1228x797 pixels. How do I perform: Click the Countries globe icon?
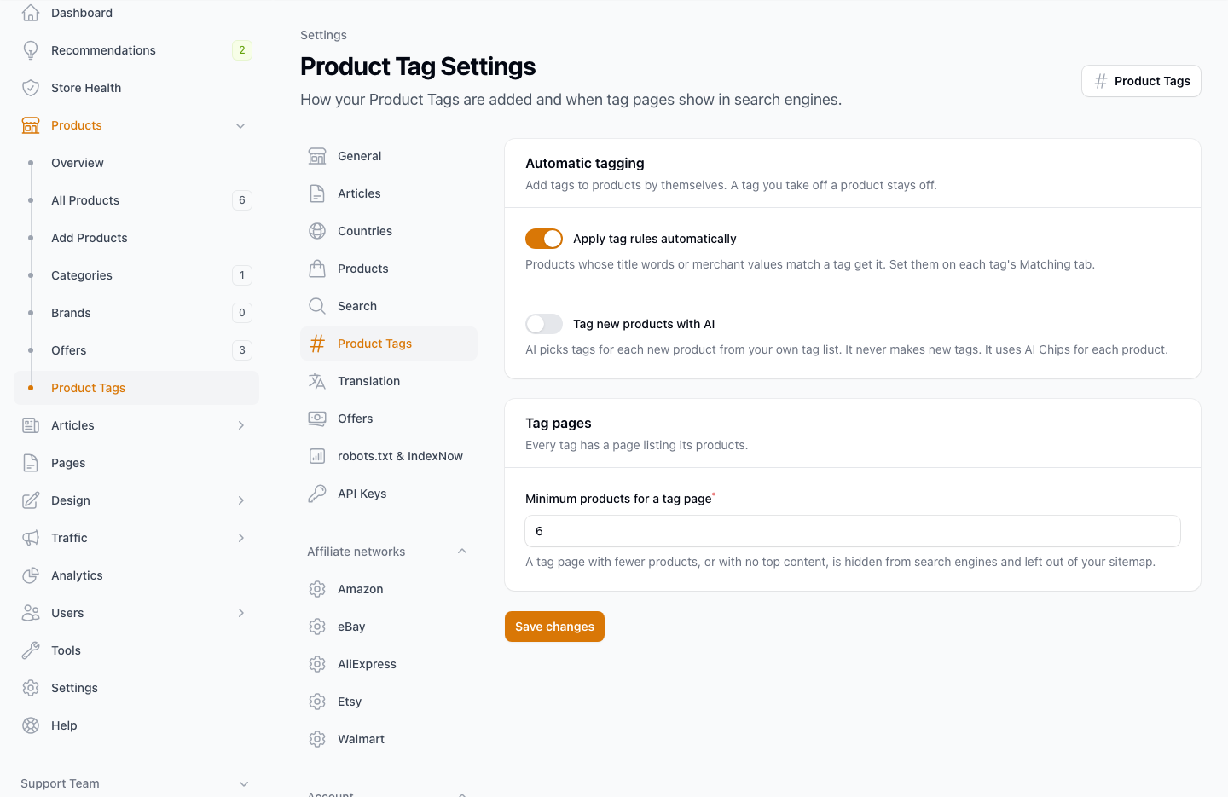tap(317, 231)
